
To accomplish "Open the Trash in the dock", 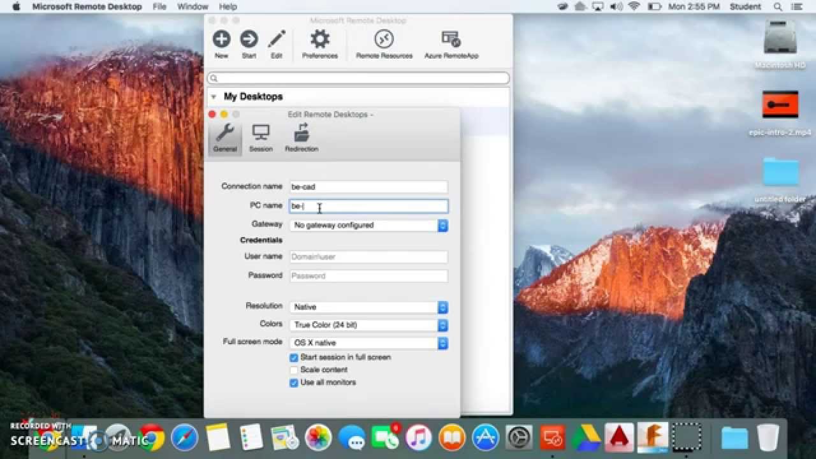I will pos(768,437).
